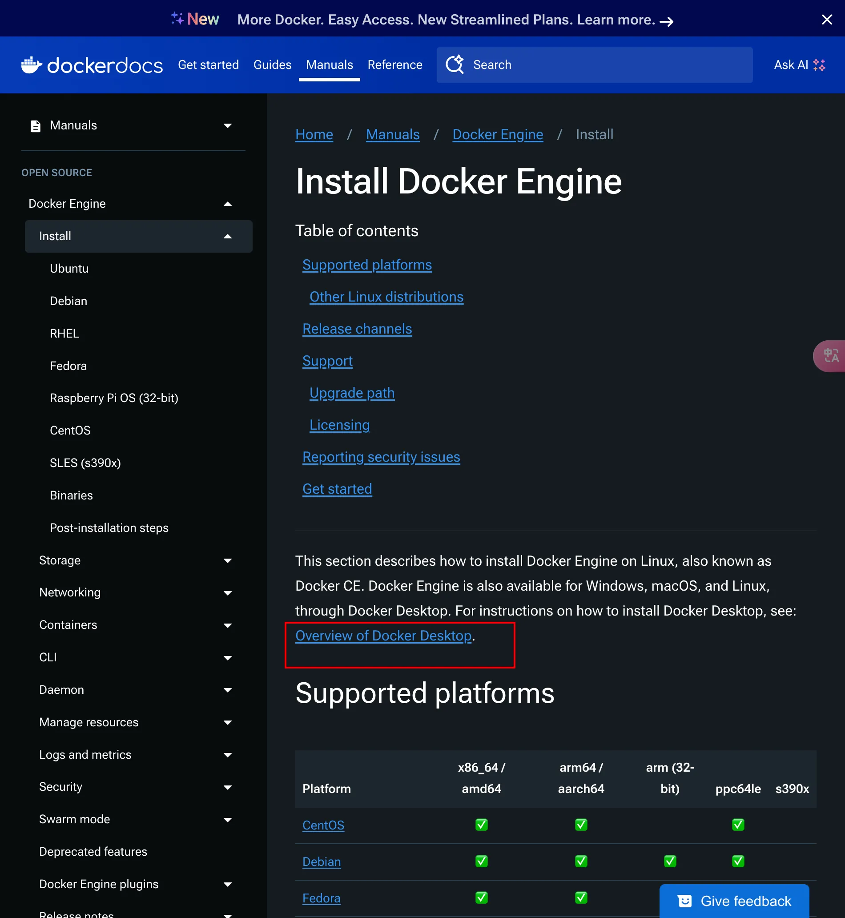This screenshot has width=845, height=918.
Task: Jump to Licensing section
Action: pyautogui.click(x=339, y=425)
